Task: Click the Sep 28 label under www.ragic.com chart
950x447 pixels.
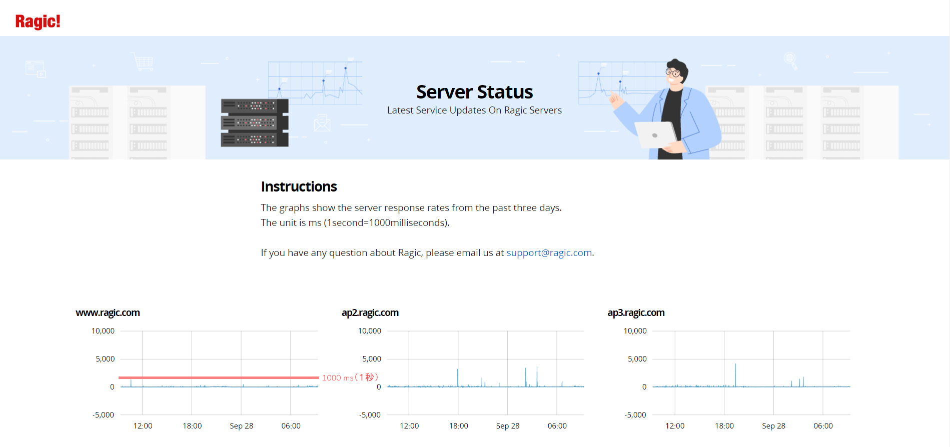Action: [242, 426]
